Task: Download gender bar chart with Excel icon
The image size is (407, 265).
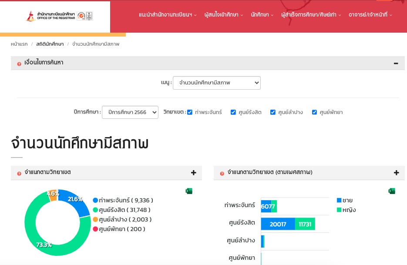Action: tap(392, 191)
